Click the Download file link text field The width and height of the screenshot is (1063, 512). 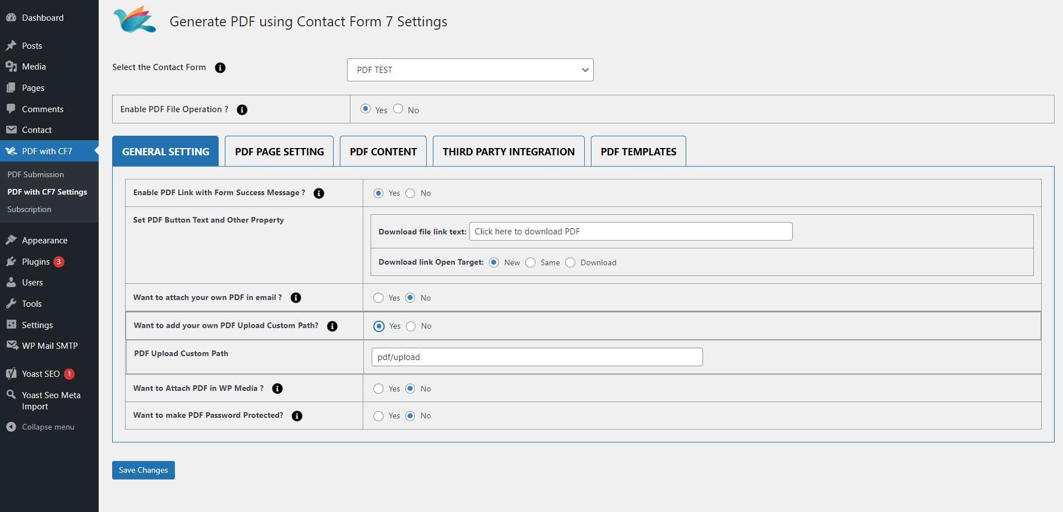[x=630, y=232]
